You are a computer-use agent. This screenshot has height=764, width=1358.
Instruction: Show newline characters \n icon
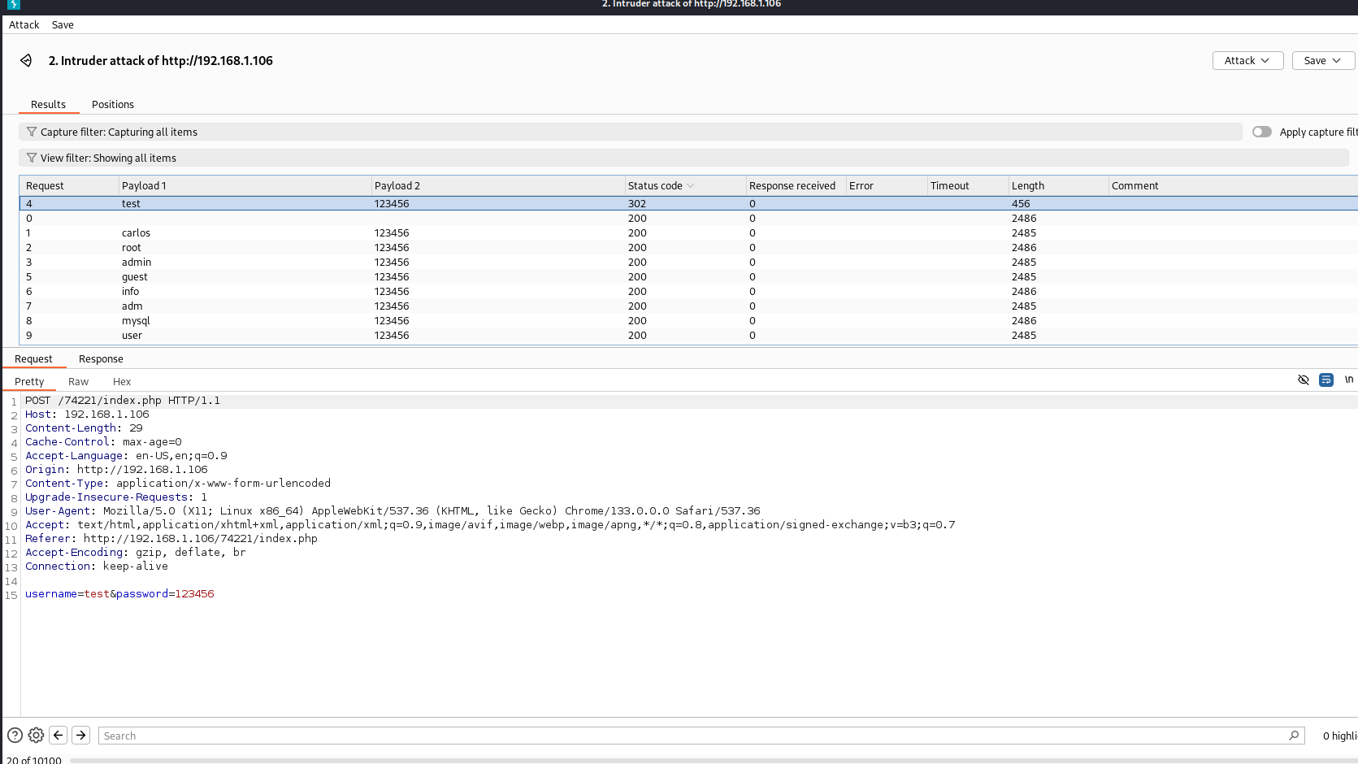1349,380
